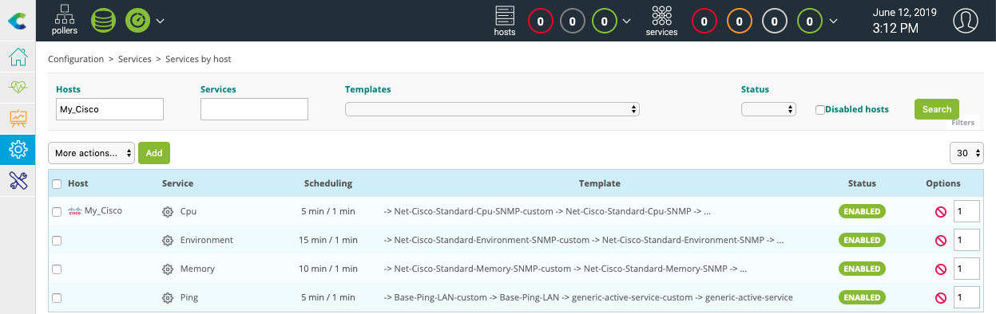Image resolution: width=996 pixels, height=314 pixels.
Task: Click the green Search button
Action: 937,109
